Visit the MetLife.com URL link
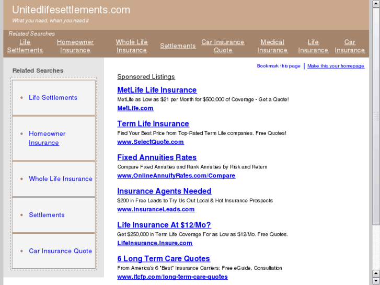 coord(135,108)
